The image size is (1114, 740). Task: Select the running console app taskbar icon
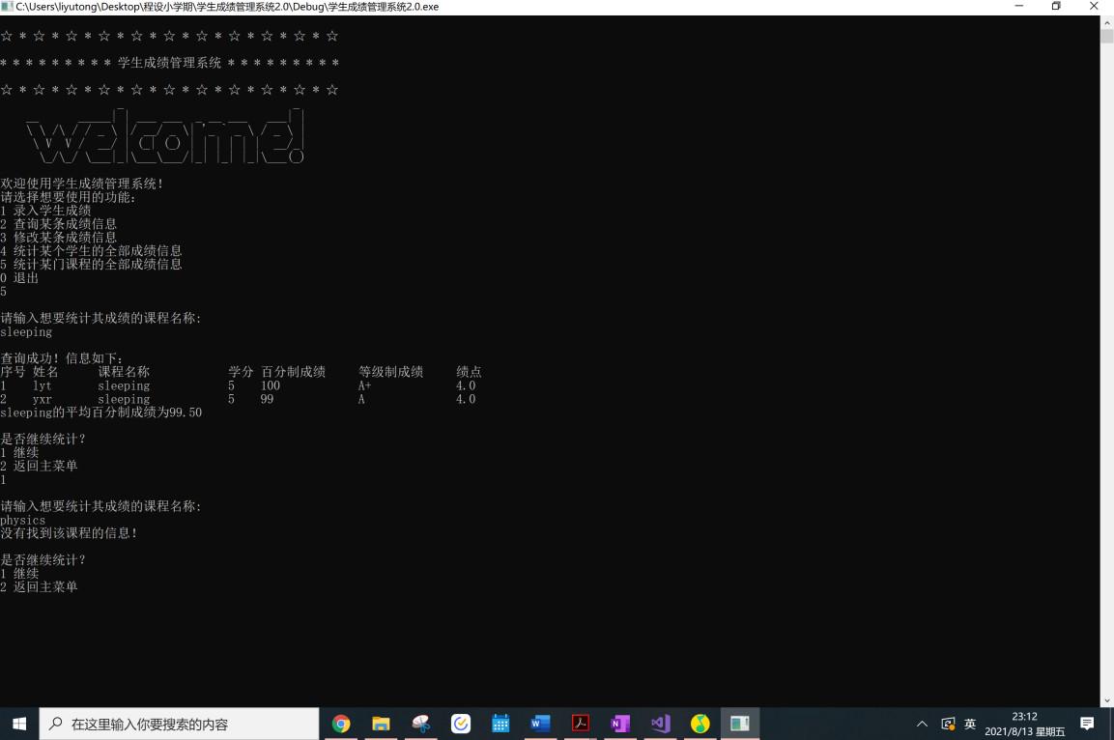739,724
